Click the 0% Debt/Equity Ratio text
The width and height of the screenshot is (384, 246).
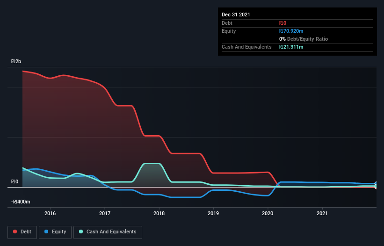[304, 39]
